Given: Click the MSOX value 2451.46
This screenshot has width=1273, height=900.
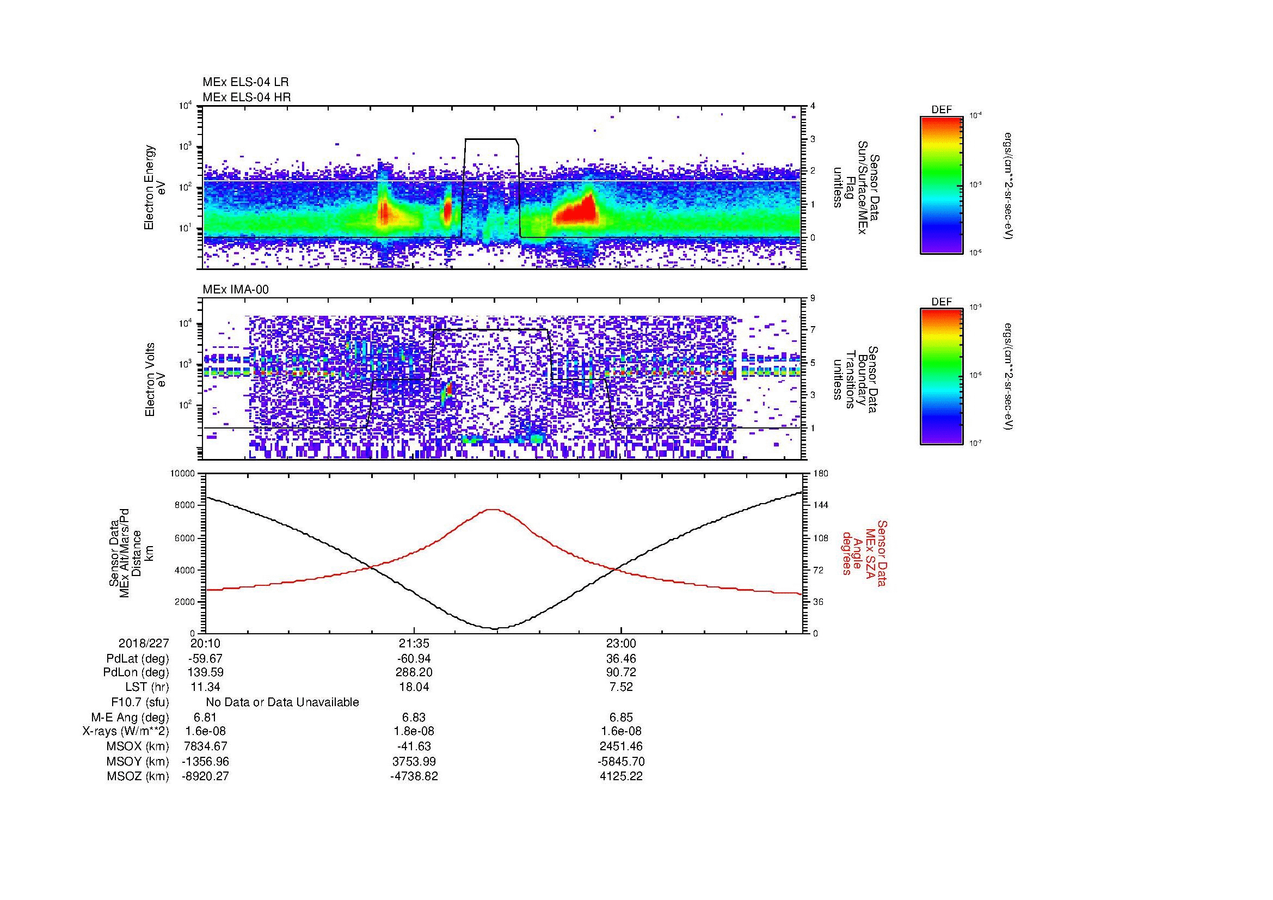Looking at the screenshot, I should (621, 746).
